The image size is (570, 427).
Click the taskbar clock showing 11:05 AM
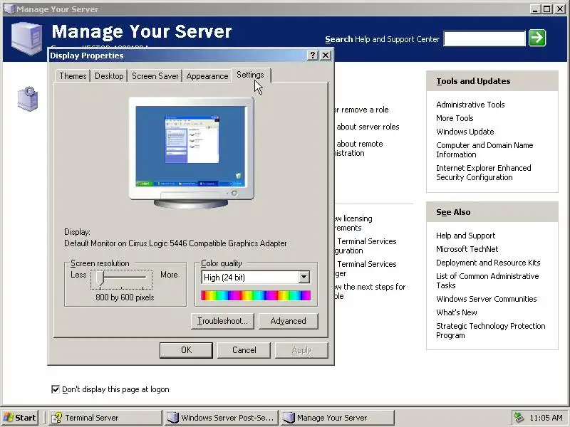[546, 418]
